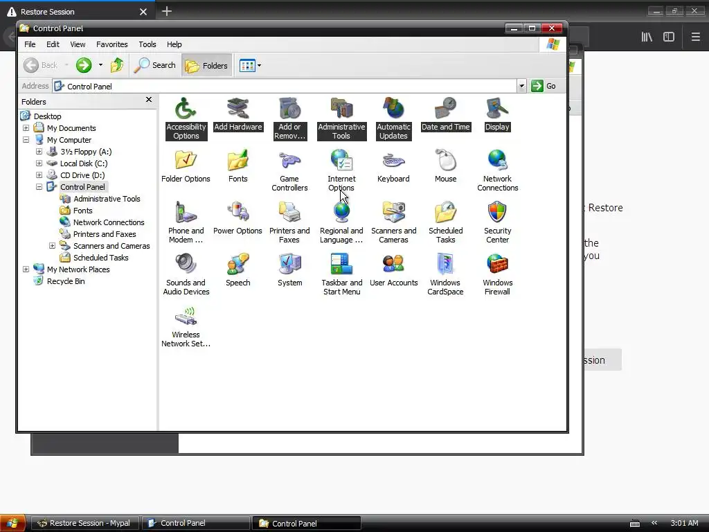709x532 pixels.
Task: Expand Scanners and Cameras tree node
Action: [x=52, y=246]
